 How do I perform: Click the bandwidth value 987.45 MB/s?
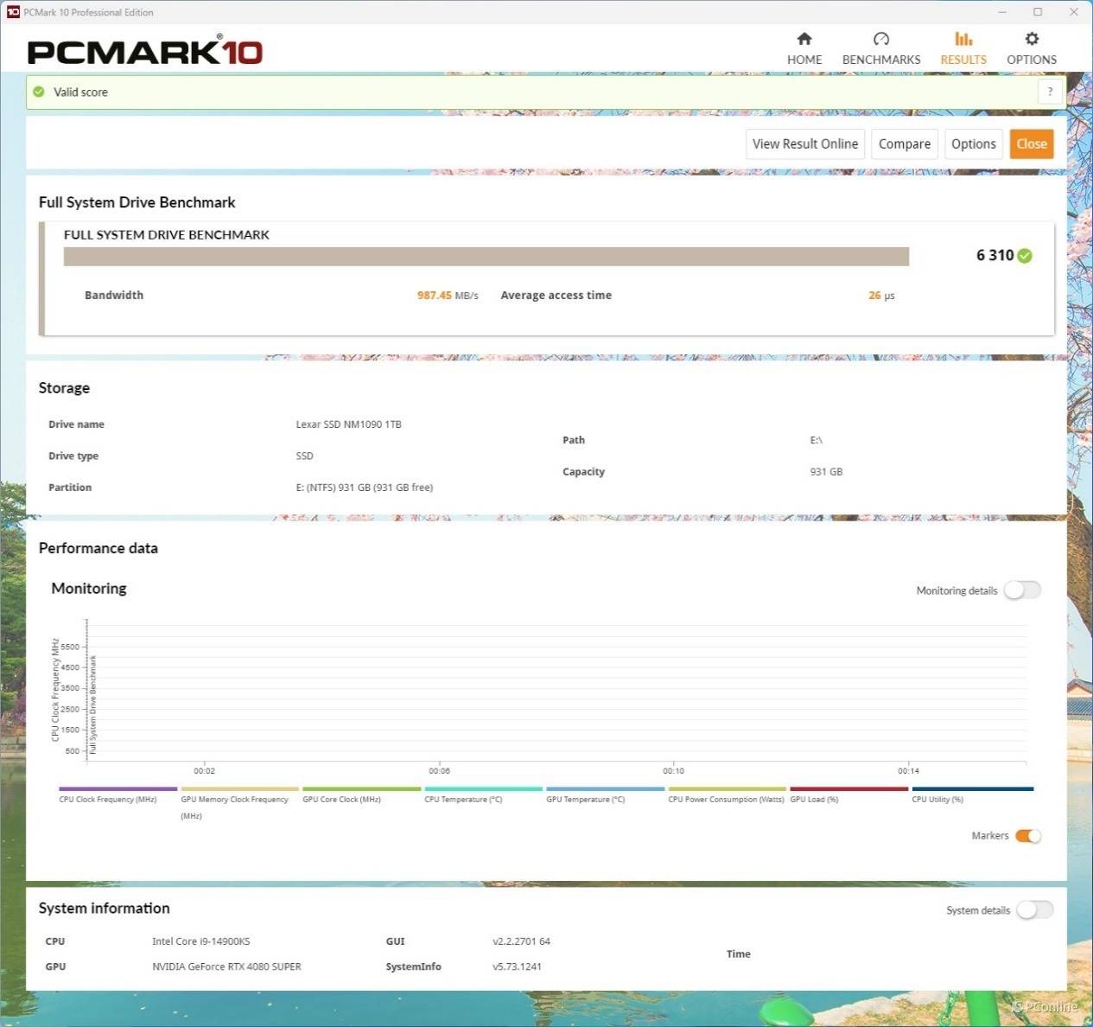pos(448,296)
